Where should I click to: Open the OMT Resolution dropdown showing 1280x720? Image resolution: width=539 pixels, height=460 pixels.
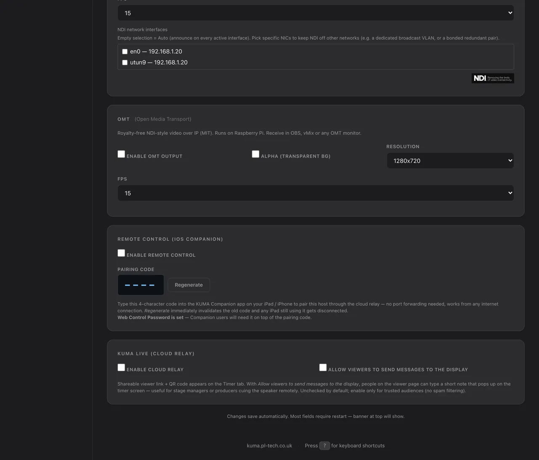tap(450, 160)
